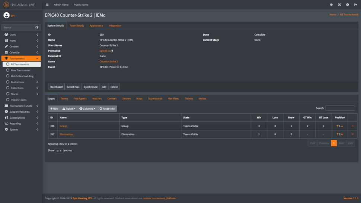Delete Elimination stage with red X

click(x=352, y=134)
